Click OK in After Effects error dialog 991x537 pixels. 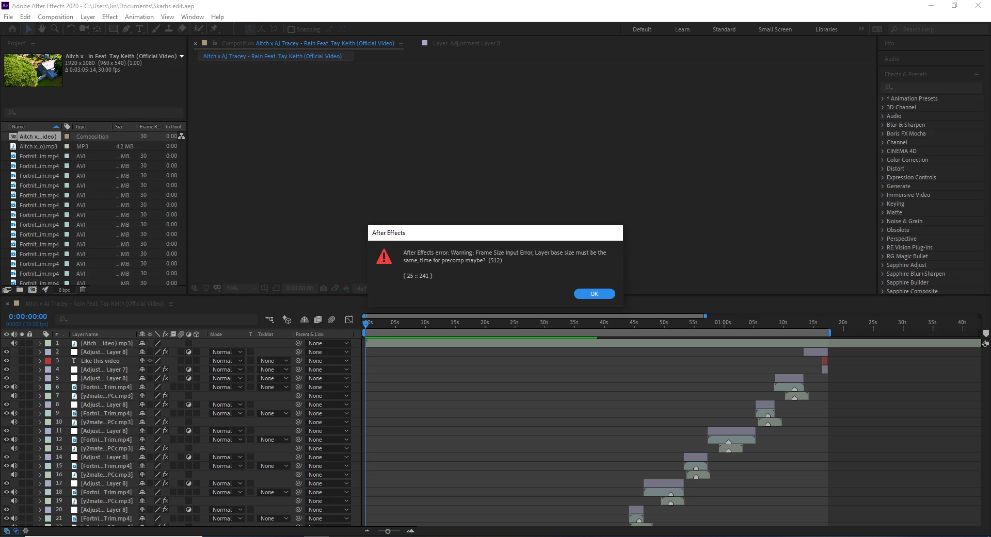click(x=594, y=294)
